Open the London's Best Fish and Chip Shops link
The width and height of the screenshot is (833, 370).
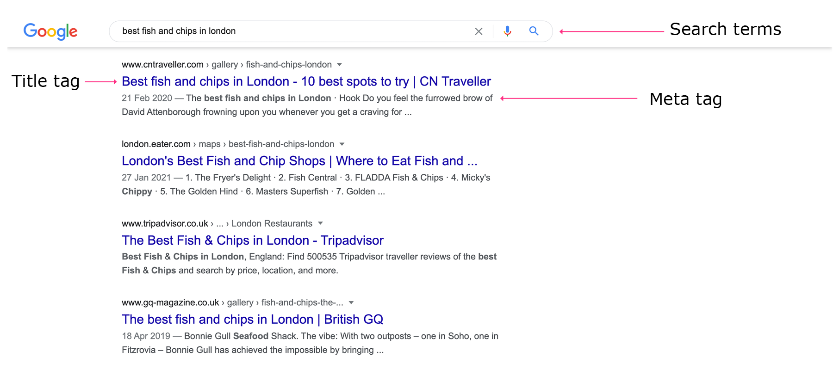pos(299,161)
